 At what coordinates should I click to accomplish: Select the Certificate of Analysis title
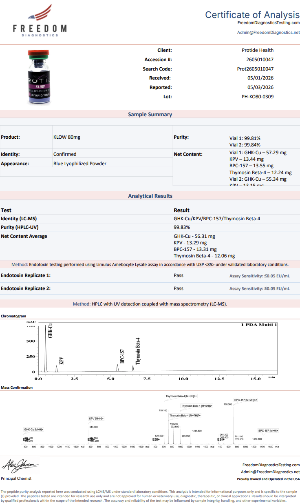click(252, 15)
